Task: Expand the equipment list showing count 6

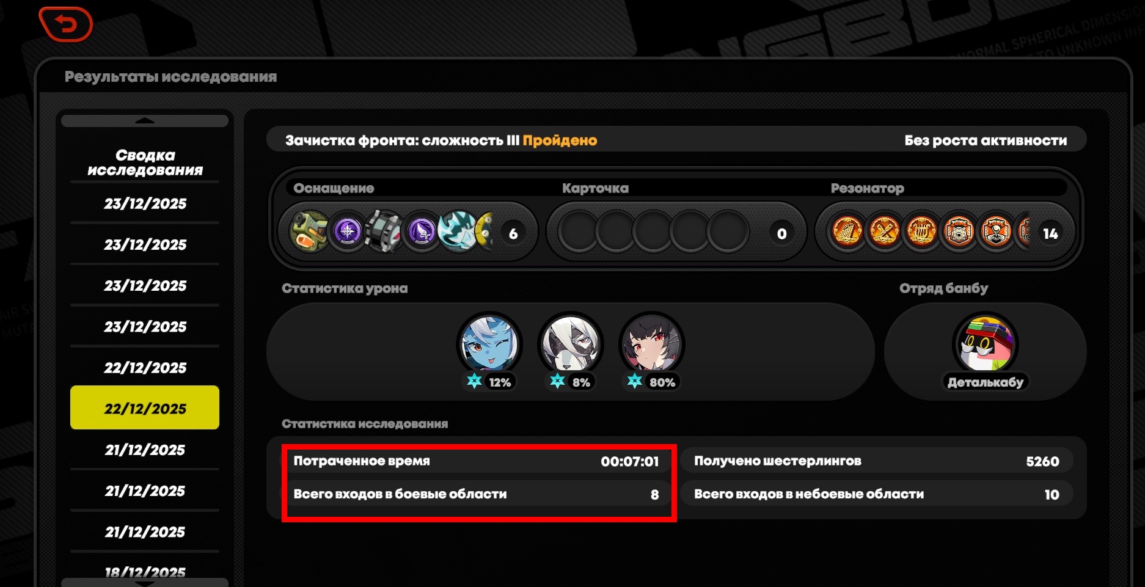Action: coord(513,233)
